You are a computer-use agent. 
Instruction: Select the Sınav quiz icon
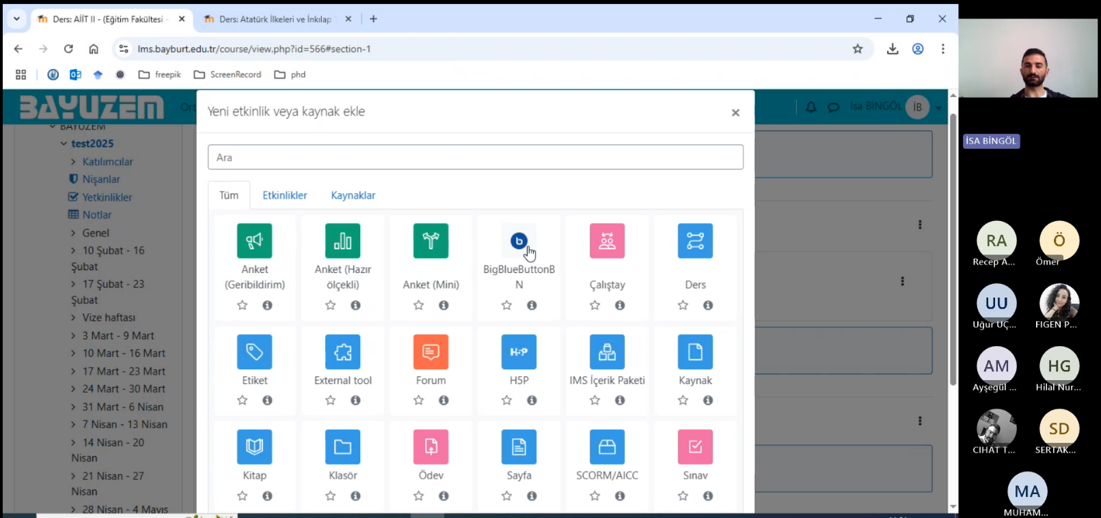[x=695, y=447]
